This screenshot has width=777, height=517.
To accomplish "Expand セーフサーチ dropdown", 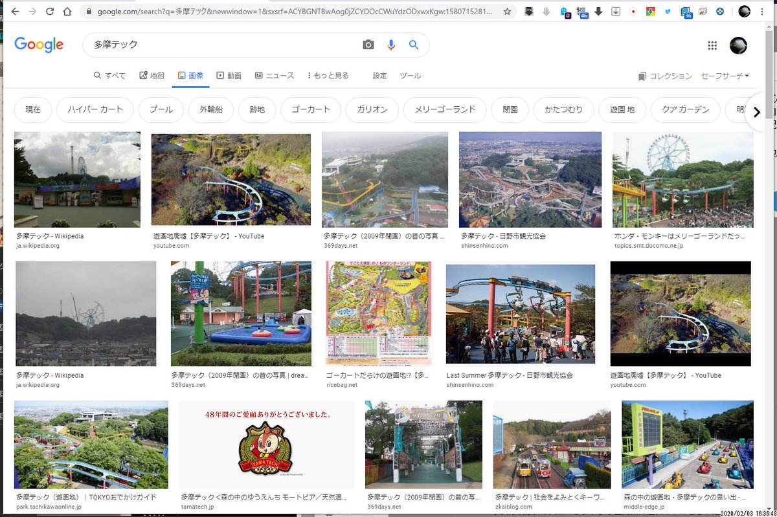I will point(725,76).
